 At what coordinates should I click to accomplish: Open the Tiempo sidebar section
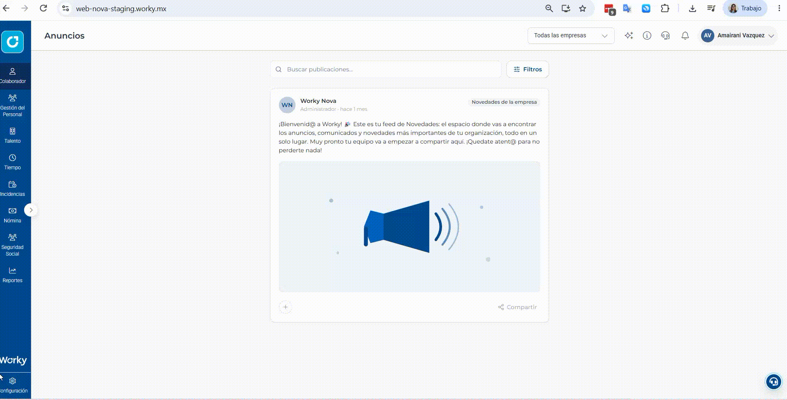pyautogui.click(x=12, y=162)
